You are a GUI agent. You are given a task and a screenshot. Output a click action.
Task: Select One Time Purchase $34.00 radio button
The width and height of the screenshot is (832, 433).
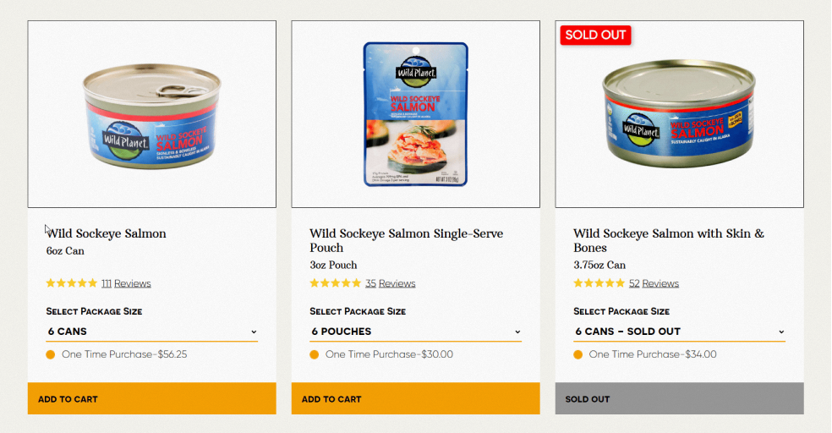click(578, 354)
